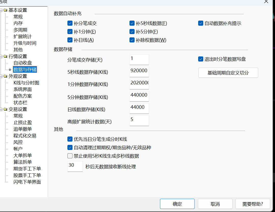Open 闪电下单界面 settings
Image resolution: width=275 pixels, height=212 pixels.
[27, 182]
